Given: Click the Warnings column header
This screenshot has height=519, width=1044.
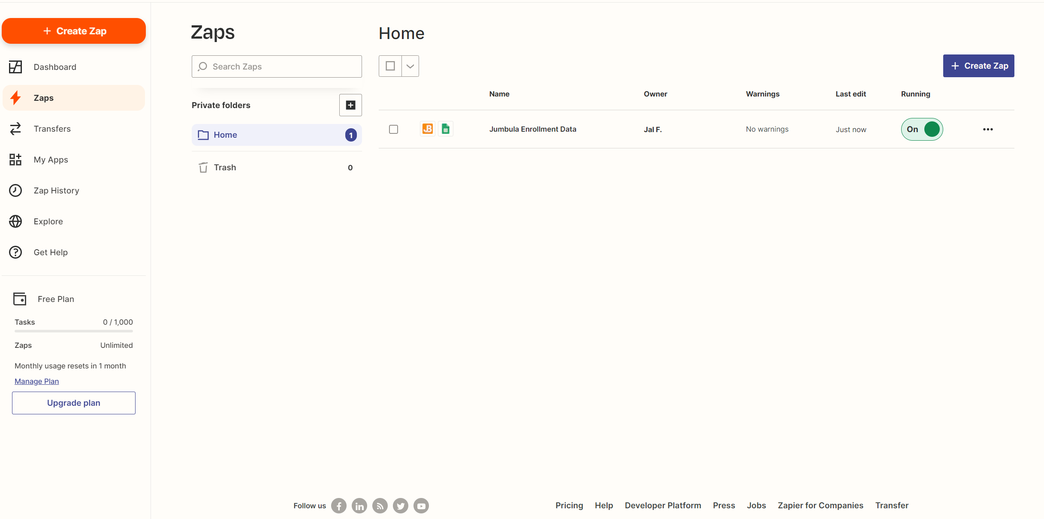Looking at the screenshot, I should point(763,94).
